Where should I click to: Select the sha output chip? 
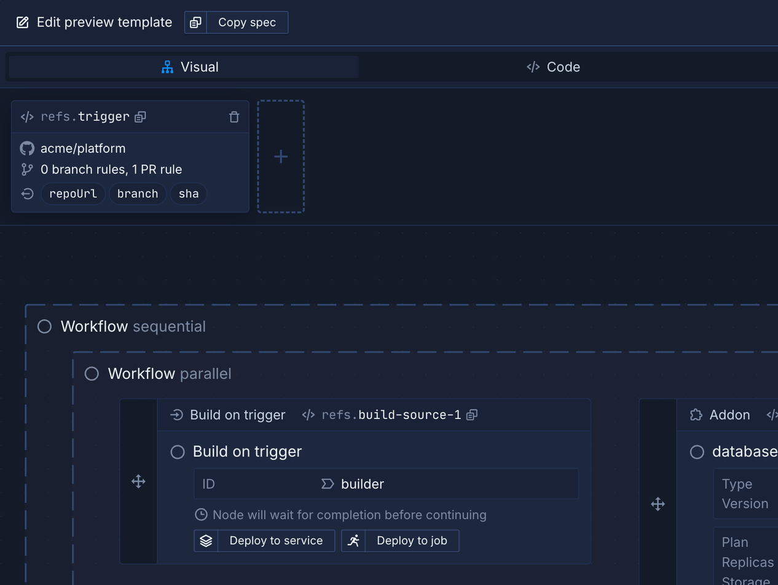(189, 194)
